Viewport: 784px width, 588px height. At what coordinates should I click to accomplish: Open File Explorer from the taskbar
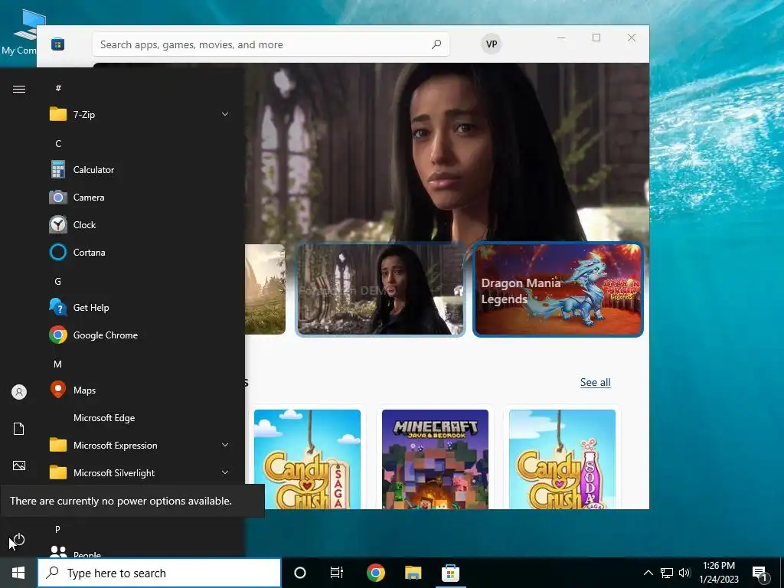[x=413, y=573]
